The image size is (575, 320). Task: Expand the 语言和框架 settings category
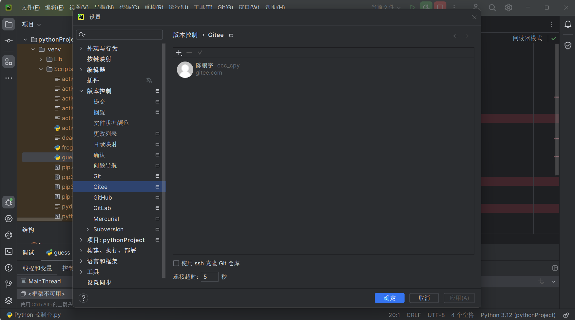click(81, 261)
